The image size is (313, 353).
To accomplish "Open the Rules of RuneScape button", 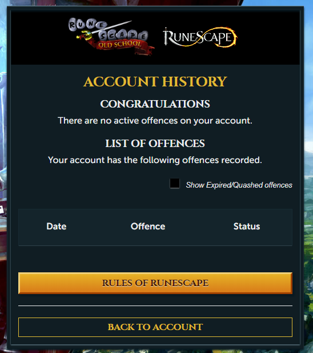I will pos(155,283).
